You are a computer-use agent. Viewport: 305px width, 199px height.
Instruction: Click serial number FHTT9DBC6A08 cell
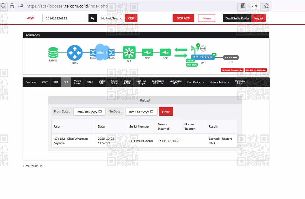[x=141, y=141]
